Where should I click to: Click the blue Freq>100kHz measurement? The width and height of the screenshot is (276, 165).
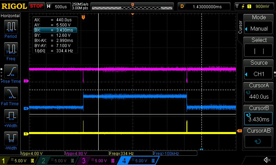(x=175, y=153)
